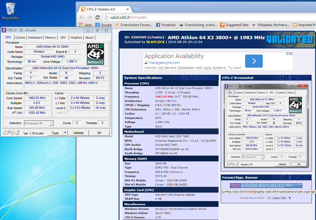Click the Temperature value 33°C
316x220 pixels.
(x=158, y=118)
